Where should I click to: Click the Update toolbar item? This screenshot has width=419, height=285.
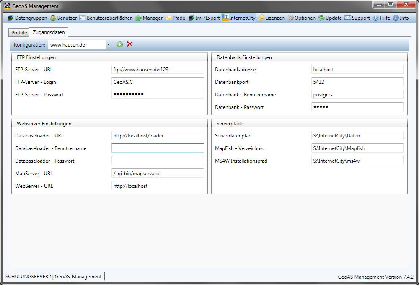[x=330, y=18]
